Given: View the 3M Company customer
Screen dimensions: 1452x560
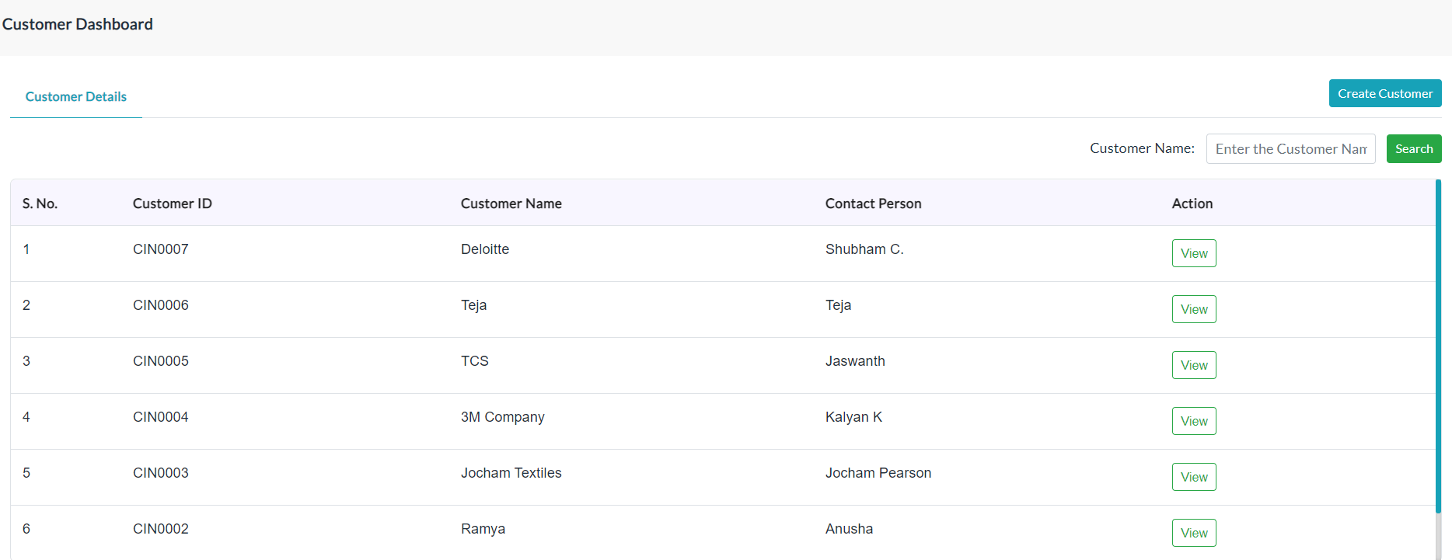Looking at the screenshot, I should tap(1194, 421).
